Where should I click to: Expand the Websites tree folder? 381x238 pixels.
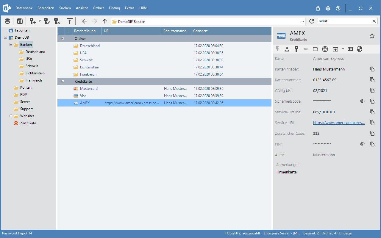pyautogui.click(x=11, y=116)
